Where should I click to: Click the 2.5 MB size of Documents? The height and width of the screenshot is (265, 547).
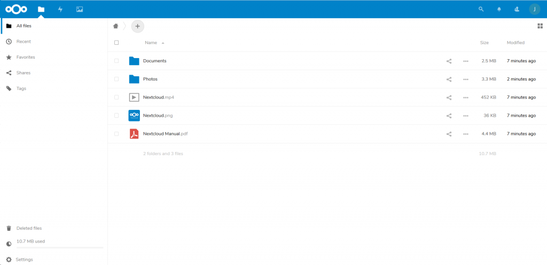489,61
